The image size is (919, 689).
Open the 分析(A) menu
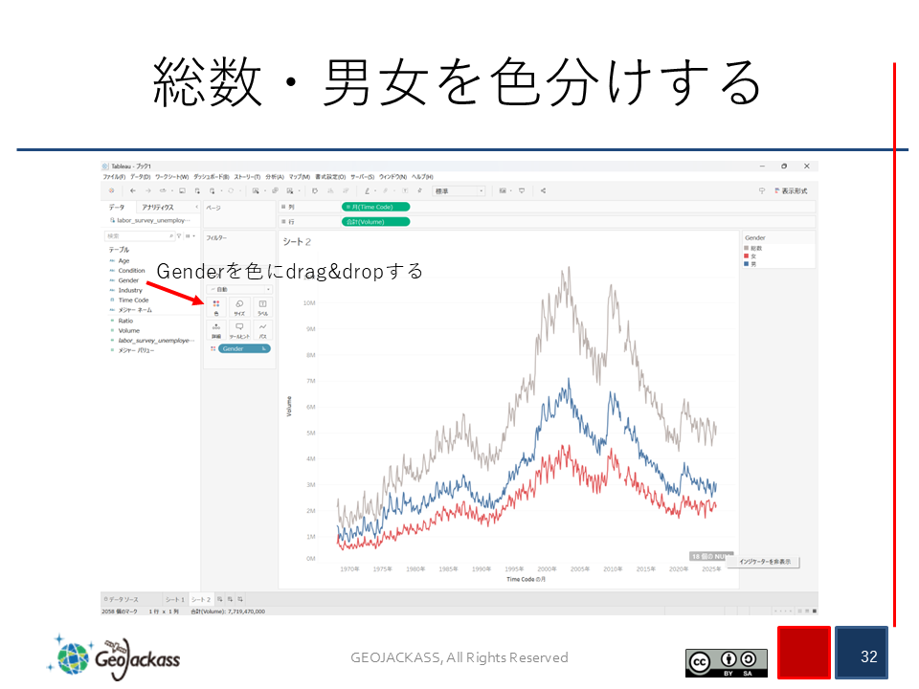(274, 177)
